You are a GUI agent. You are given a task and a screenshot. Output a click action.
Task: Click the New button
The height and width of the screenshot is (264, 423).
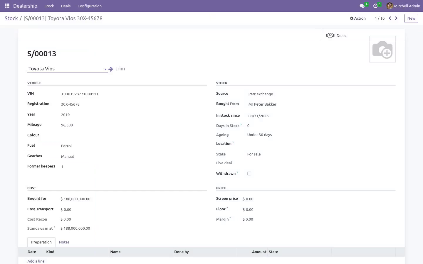coord(411,18)
